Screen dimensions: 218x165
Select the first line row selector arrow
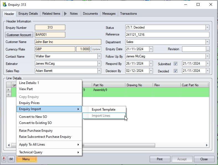click(x=9, y=90)
